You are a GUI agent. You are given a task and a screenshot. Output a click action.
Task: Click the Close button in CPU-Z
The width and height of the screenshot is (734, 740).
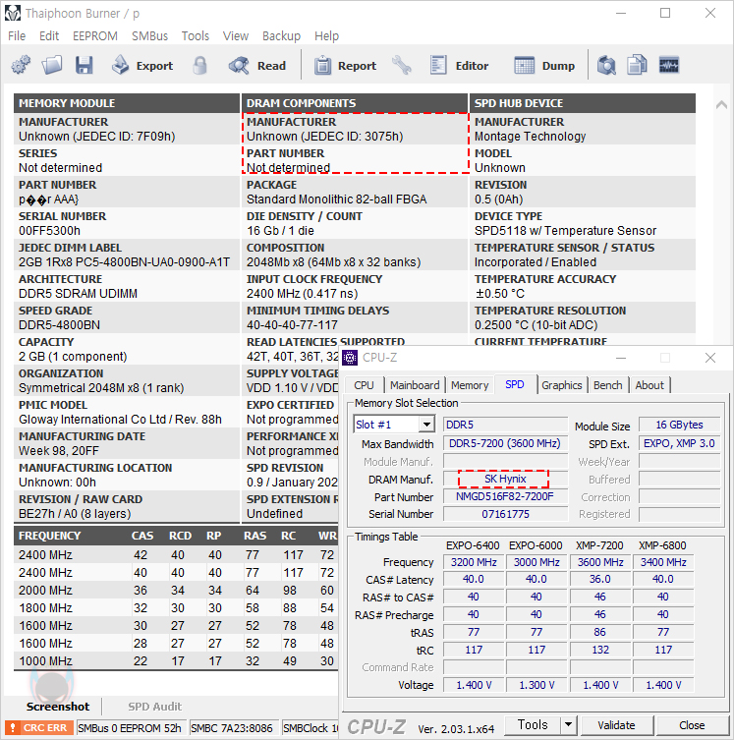[692, 725]
